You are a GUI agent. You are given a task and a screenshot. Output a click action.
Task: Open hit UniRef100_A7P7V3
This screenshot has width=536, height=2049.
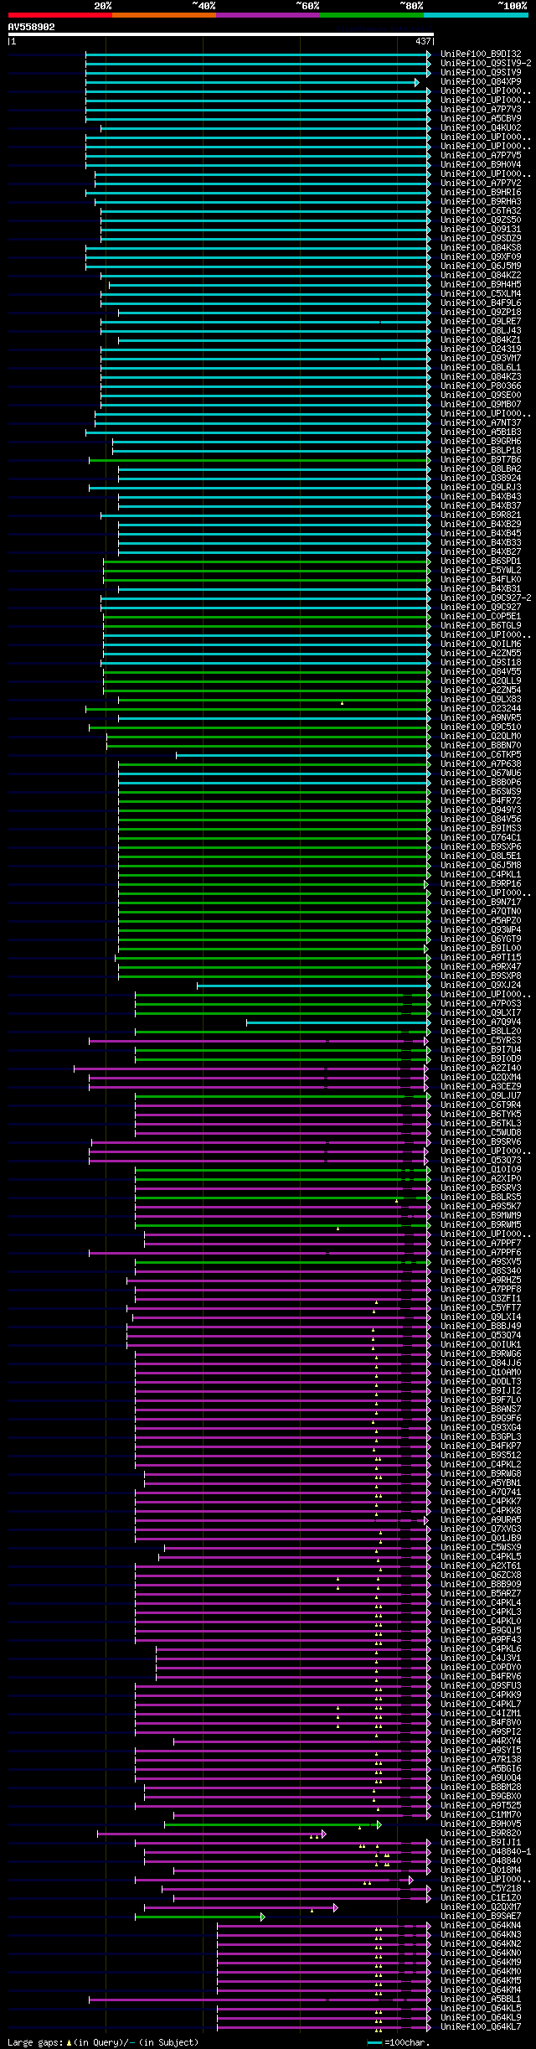481,110
